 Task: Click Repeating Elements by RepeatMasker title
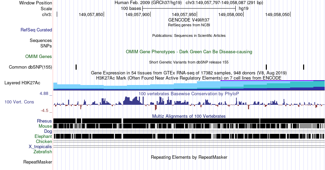pos(189,157)
